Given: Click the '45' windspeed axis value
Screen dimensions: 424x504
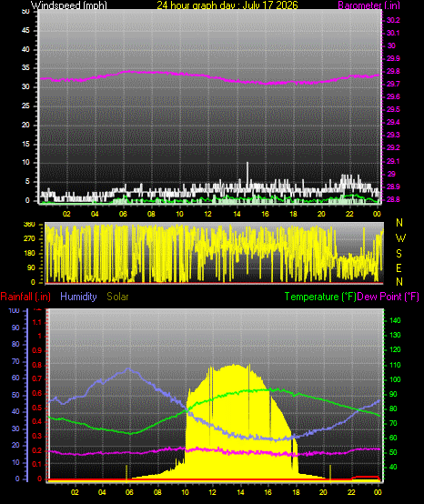Looking at the screenshot, I should (x=25, y=31).
